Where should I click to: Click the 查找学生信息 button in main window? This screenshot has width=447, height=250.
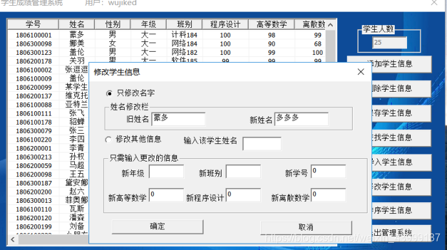[402, 138]
